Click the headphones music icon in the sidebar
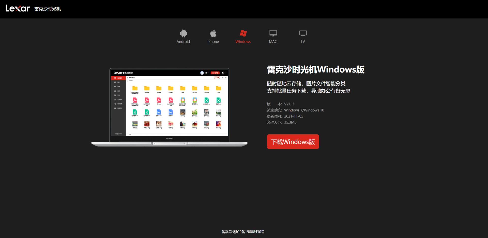The width and height of the screenshot is (488, 238). click(x=115, y=91)
